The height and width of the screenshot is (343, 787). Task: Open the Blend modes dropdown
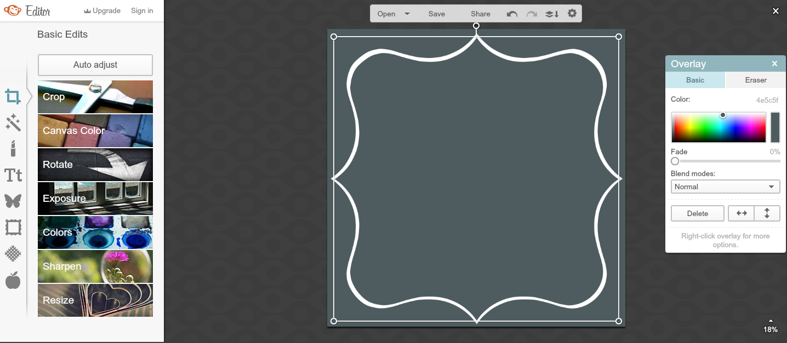(x=726, y=187)
